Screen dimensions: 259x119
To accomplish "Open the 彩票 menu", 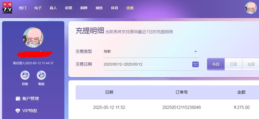I will [68, 8].
